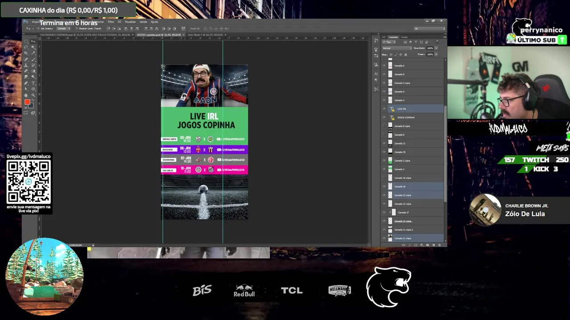Show the hidden Camada 18 cópia layer
570x320 pixels.
tap(384, 178)
